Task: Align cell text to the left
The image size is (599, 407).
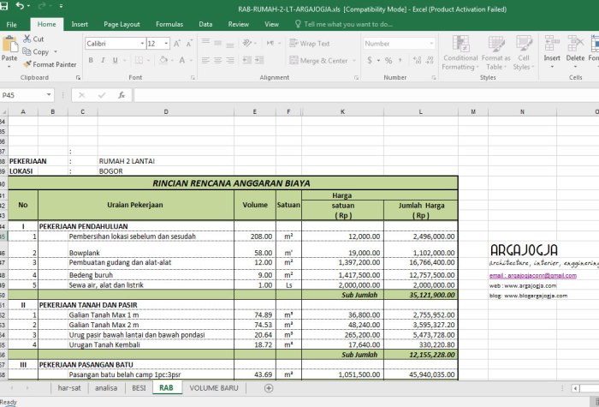Action: (x=205, y=60)
